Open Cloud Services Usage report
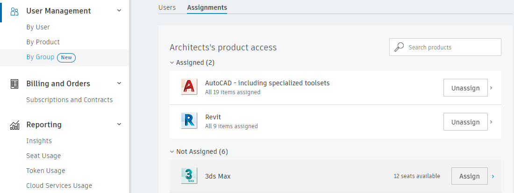This screenshot has height=193, width=514. (x=59, y=186)
